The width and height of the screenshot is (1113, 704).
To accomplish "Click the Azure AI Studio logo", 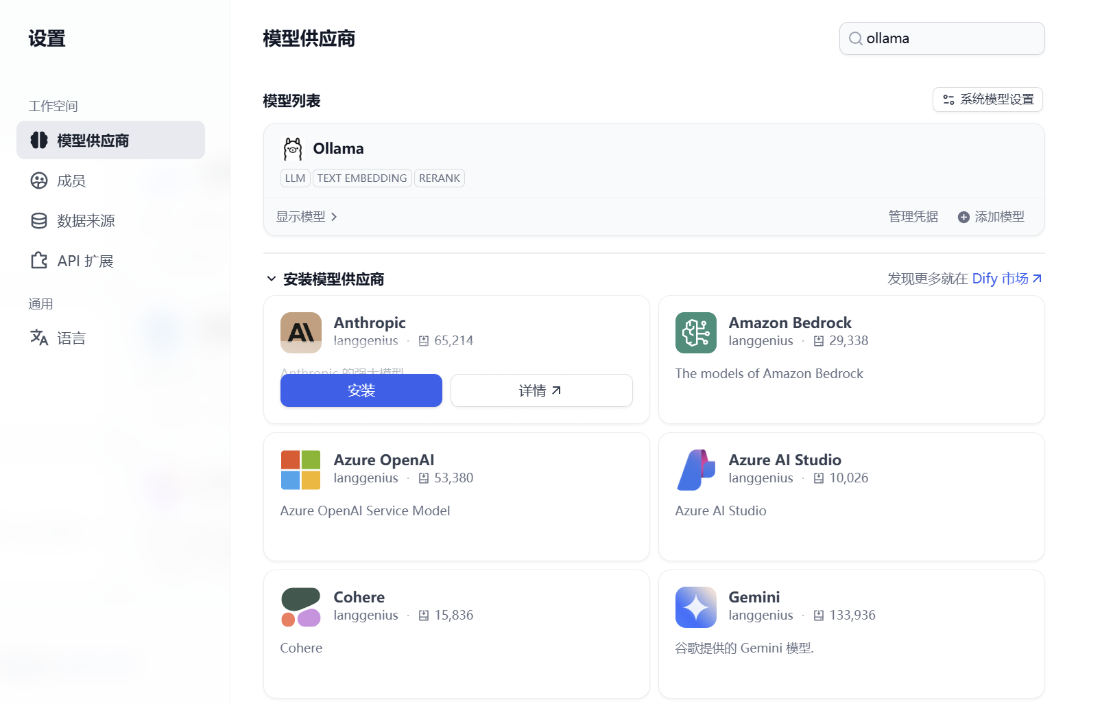I will click(x=696, y=470).
